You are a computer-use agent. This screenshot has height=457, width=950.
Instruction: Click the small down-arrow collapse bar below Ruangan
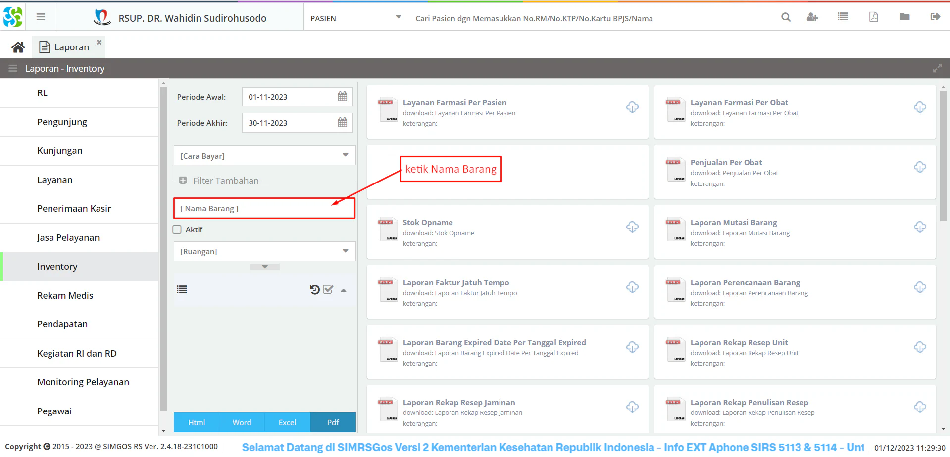tap(265, 267)
